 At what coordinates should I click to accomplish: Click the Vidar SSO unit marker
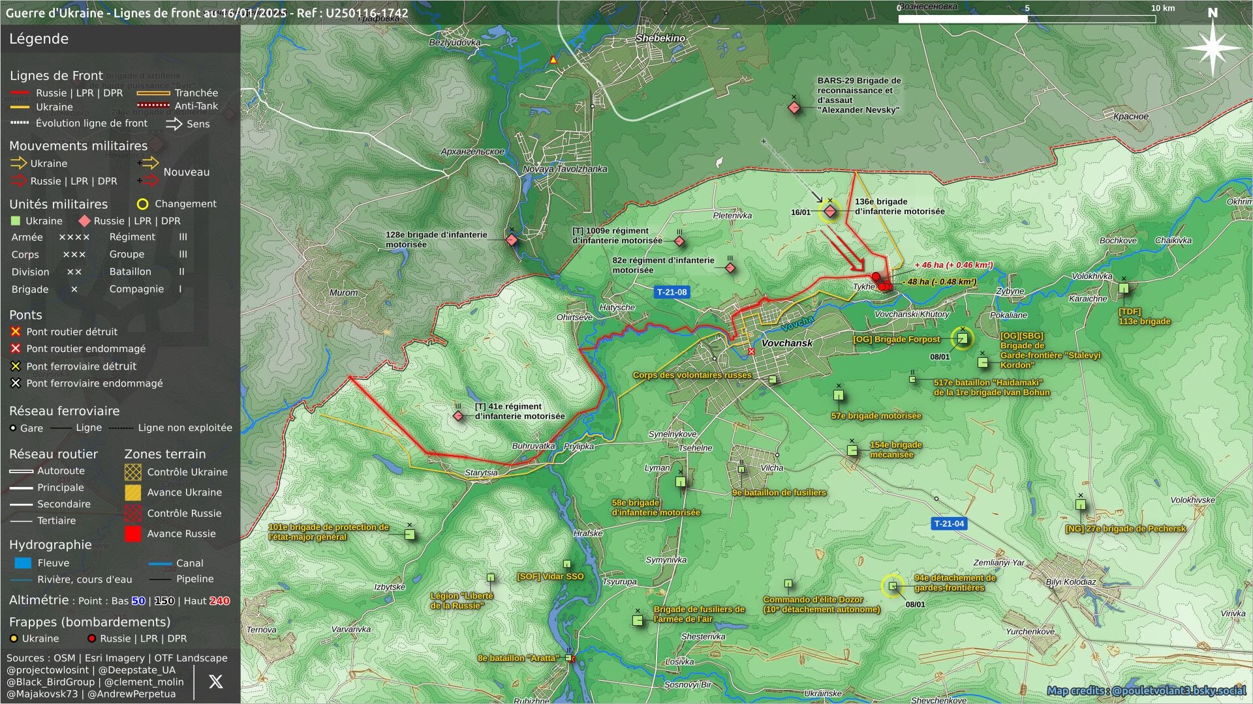pyautogui.click(x=567, y=564)
